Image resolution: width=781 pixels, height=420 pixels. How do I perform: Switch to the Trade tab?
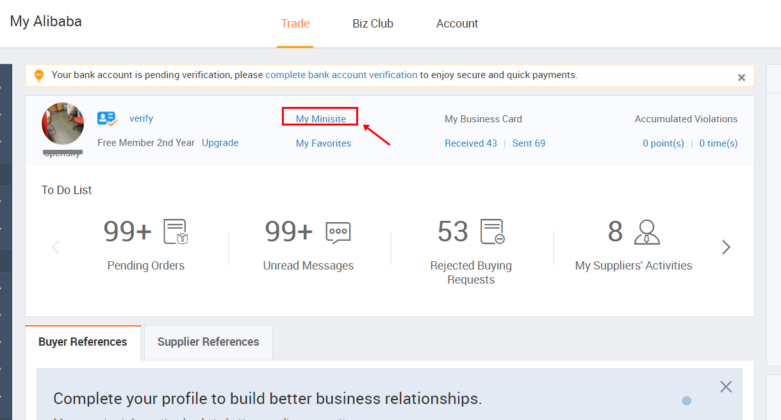pos(295,24)
